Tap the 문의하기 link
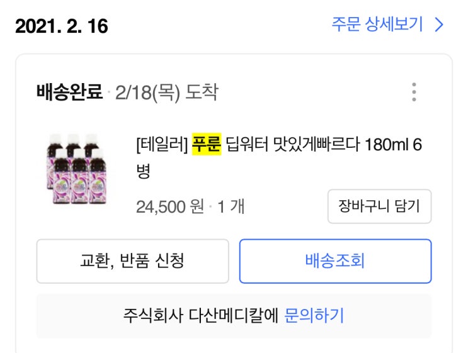The width and height of the screenshot is (468, 353). point(314,315)
